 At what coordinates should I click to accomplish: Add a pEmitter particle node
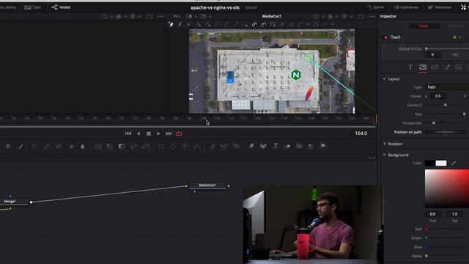[x=213, y=147]
